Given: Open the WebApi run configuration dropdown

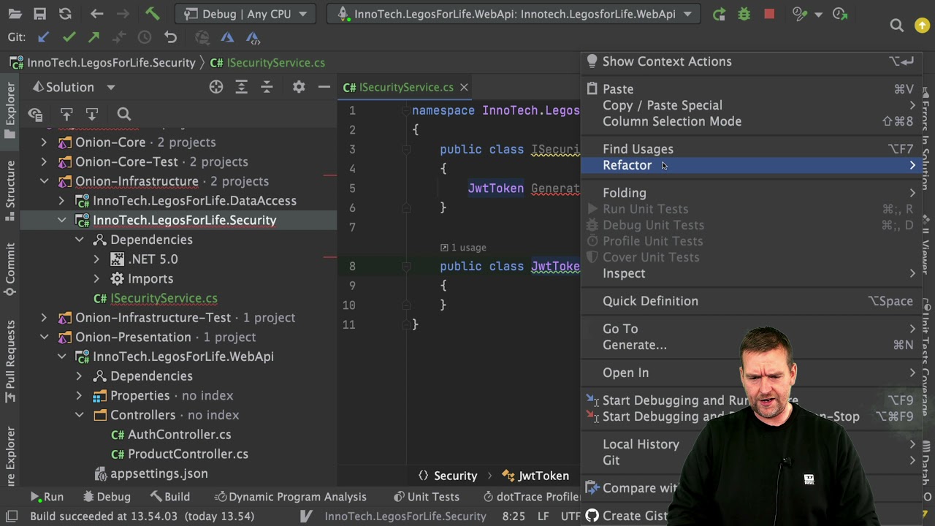Looking at the screenshot, I should click(x=514, y=14).
